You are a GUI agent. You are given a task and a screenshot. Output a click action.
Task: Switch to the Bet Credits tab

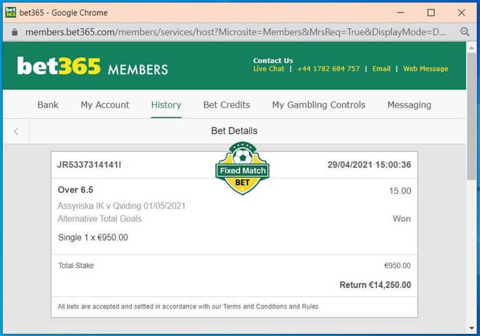pyautogui.click(x=226, y=105)
